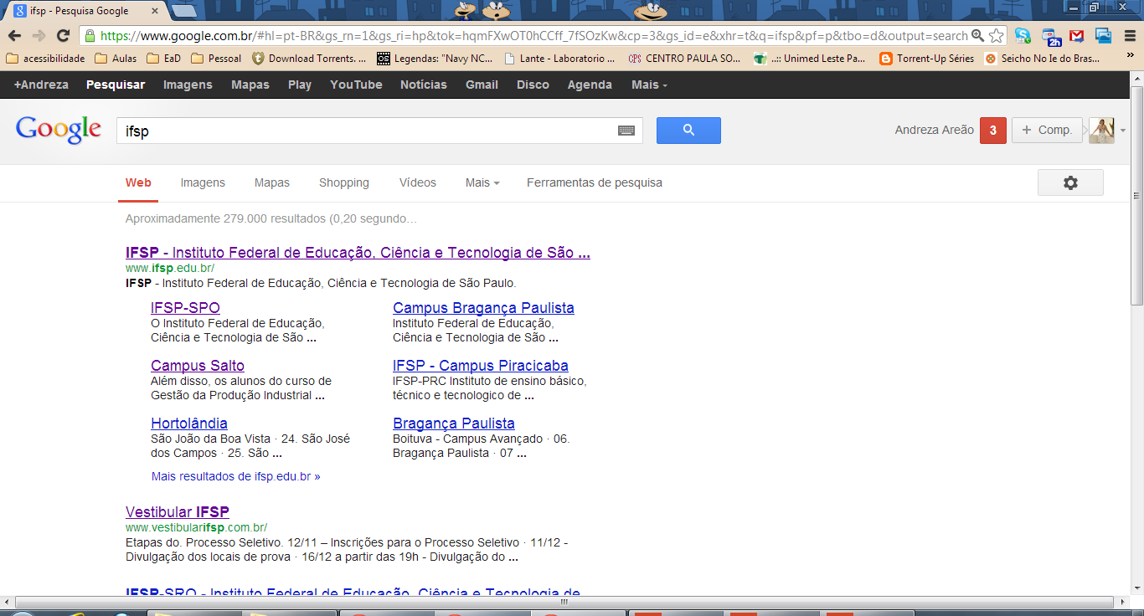Click the Andreza profile avatar picture
This screenshot has height=616, width=1144.
[x=1101, y=131]
